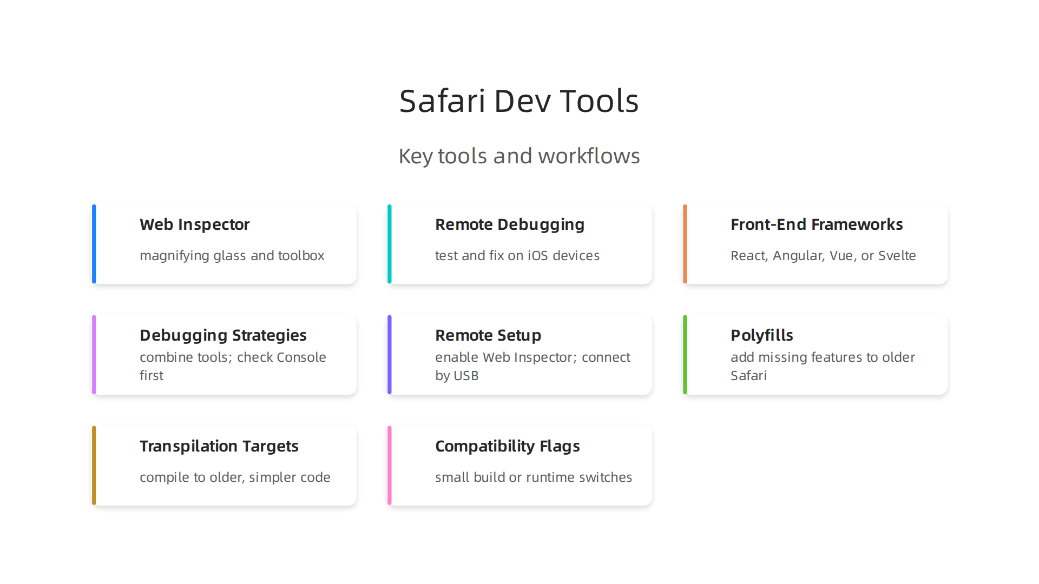Click 'compile to older, simpler code' text
This screenshot has height=584, width=1039.
tap(235, 477)
